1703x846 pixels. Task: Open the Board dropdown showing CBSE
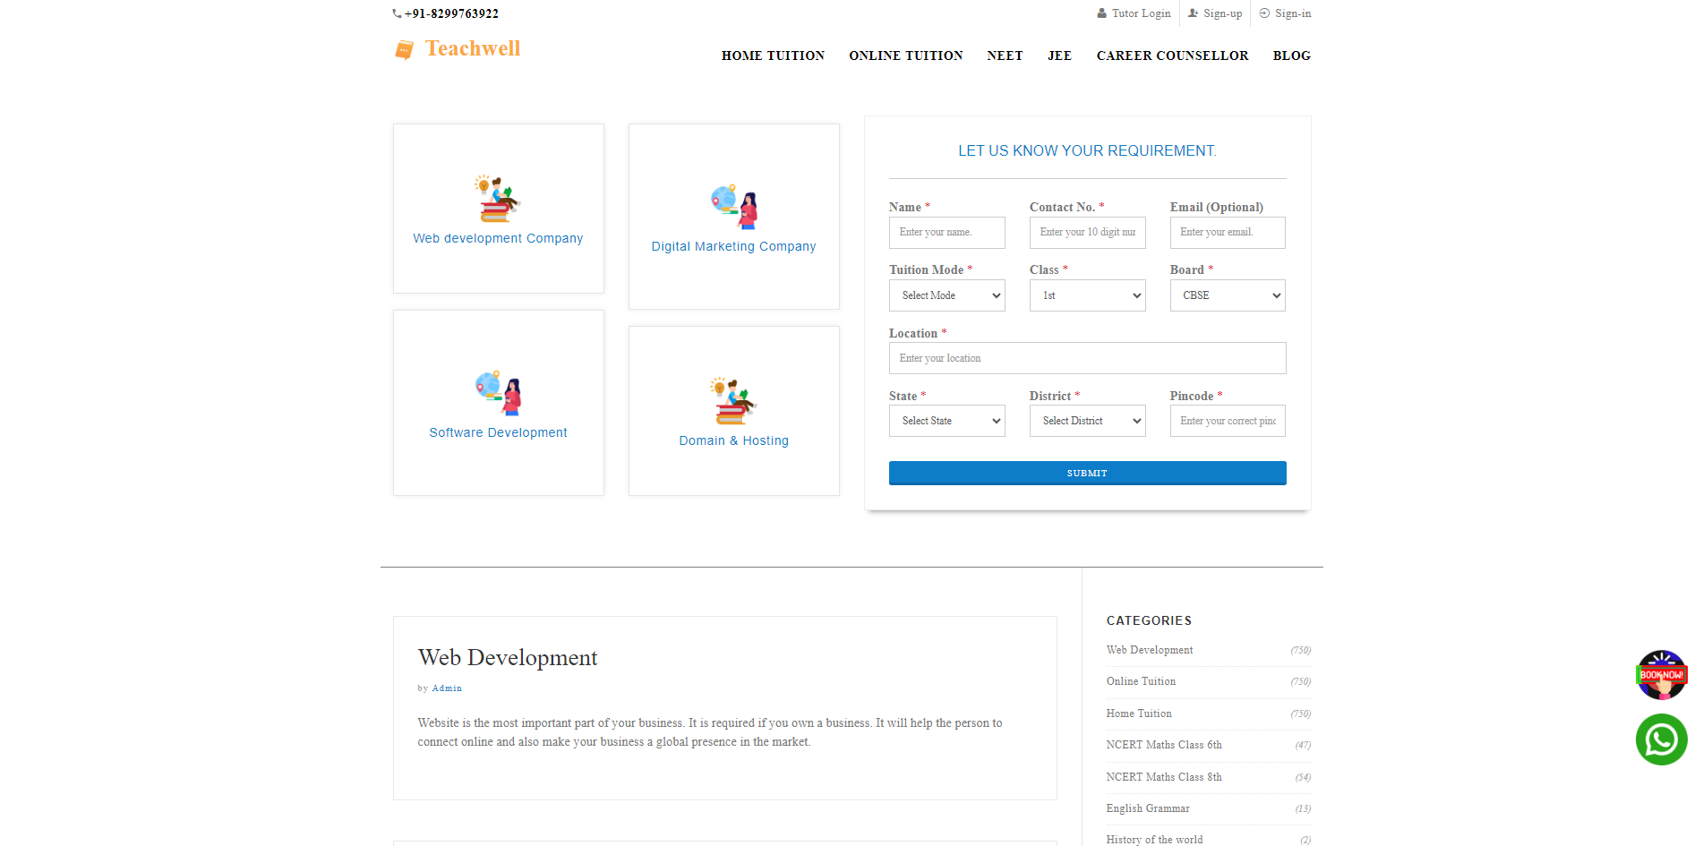(1227, 295)
